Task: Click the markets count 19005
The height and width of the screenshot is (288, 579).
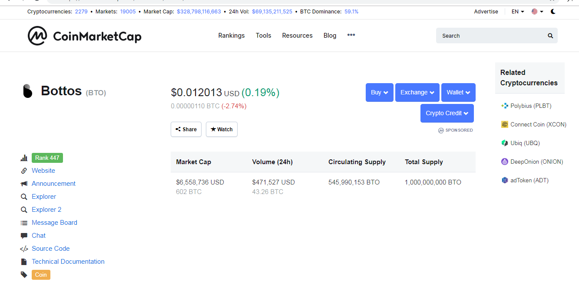Action: tap(128, 12)
